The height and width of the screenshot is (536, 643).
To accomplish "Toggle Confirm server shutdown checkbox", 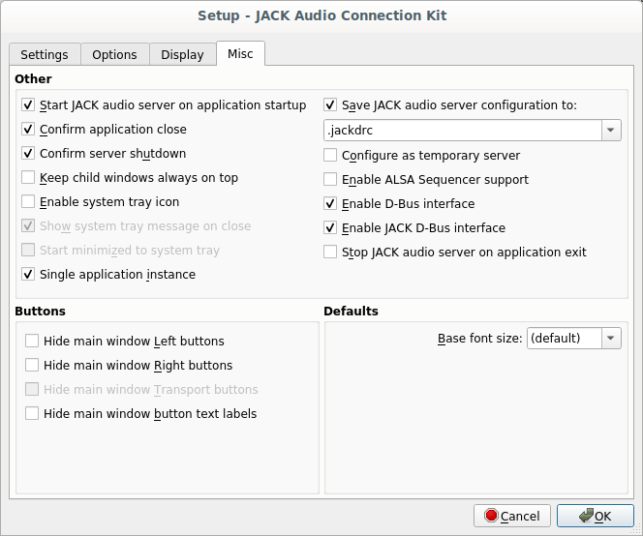I will click(28, 154).
